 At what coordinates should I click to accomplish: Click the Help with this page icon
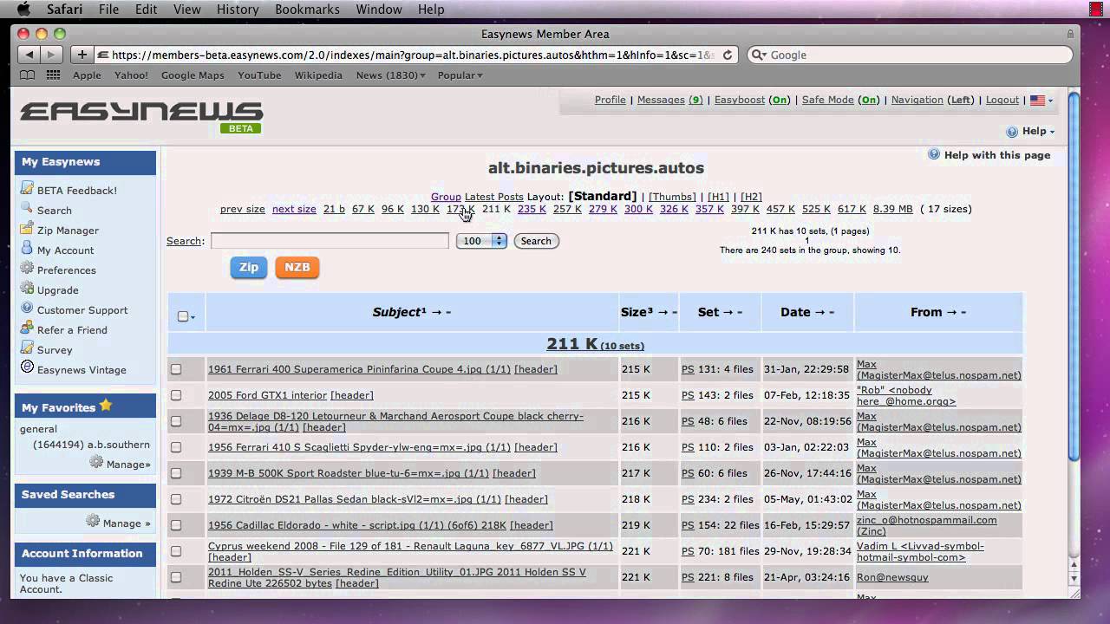934,154
